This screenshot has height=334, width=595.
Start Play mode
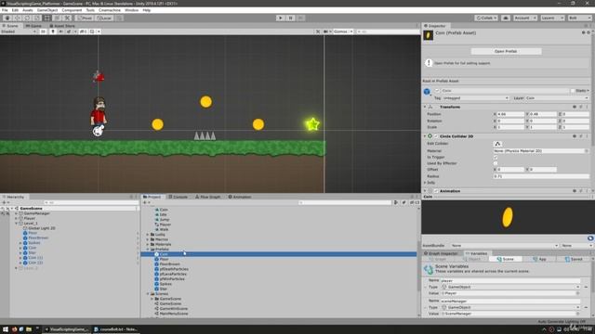281,18
